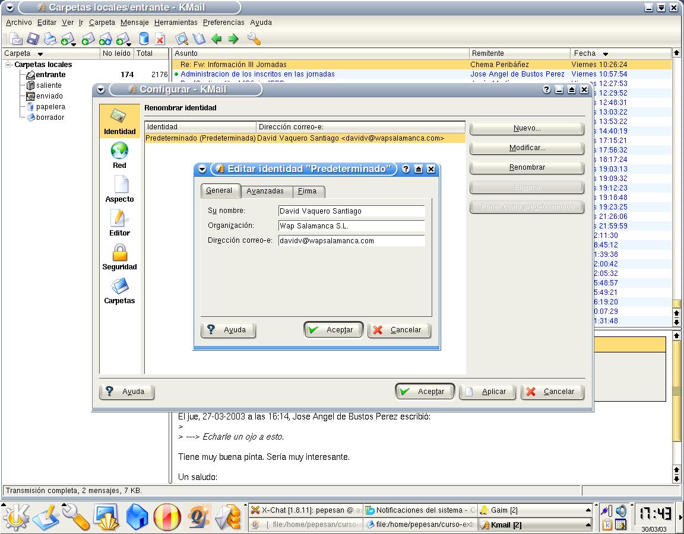Collapse the Carpetas locales tree node

point(9,65)
